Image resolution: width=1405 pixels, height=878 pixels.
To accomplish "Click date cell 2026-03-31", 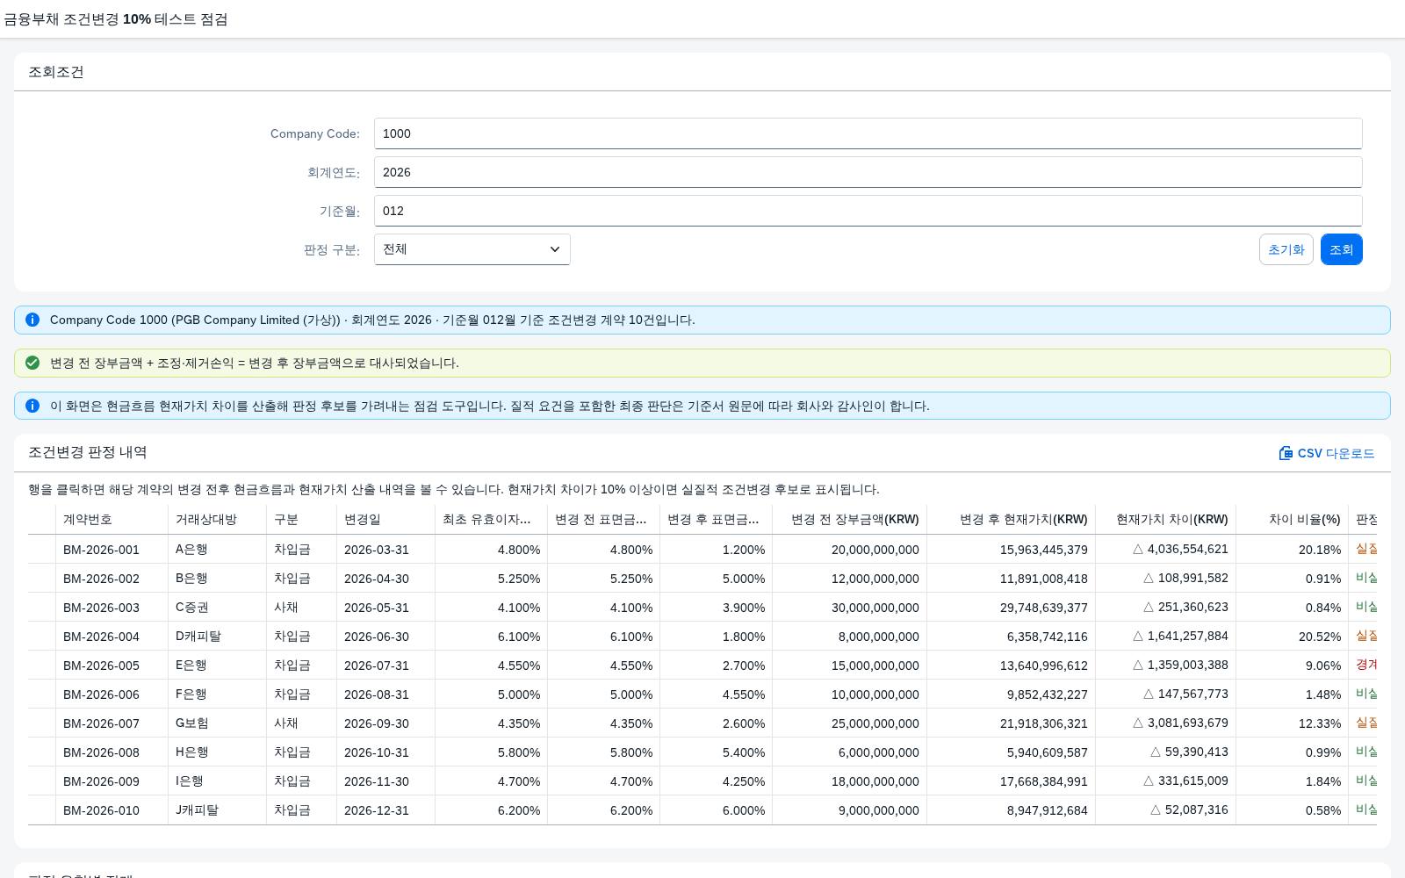I will pos(385,550).
